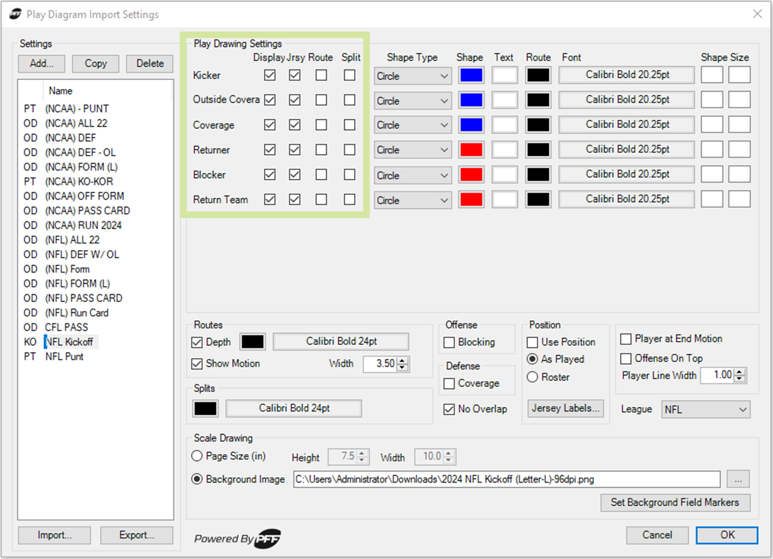This screenshot has width=773, height=559.
Task: Decrease the Player Line Width value
Action: coord(740,379)
